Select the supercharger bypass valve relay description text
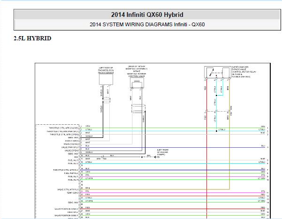The width and height of the screenshot is (282, 219). point(244,72)
